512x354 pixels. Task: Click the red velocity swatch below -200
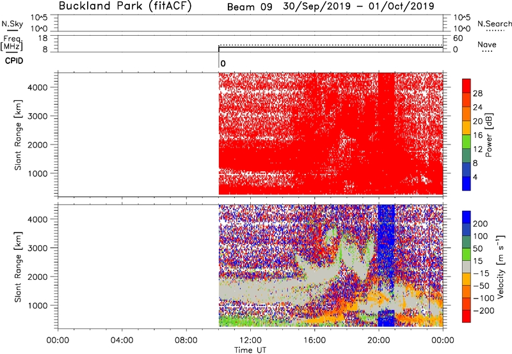[x=467, y=316]
